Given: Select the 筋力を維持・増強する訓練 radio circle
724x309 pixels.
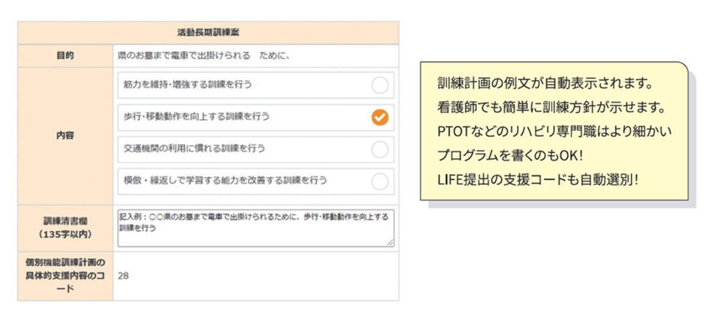Looking at the screenshot, I should (379, 86).
